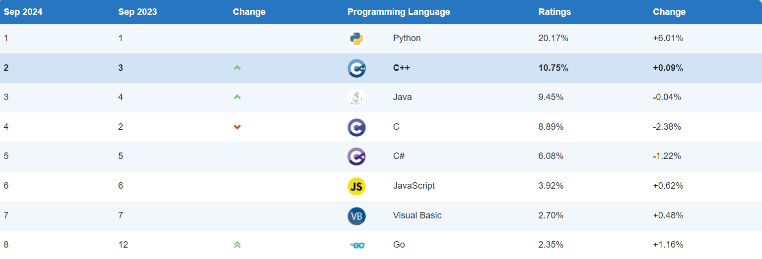Click the C language logo icon
Image resolution: width=762 pixels, height=259 pixels.
click(x=356, y=127)
